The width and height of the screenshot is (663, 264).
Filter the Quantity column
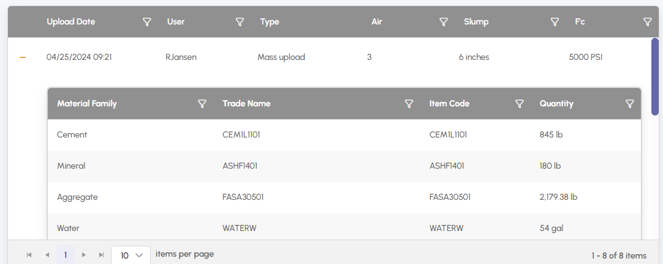[629, 104]
